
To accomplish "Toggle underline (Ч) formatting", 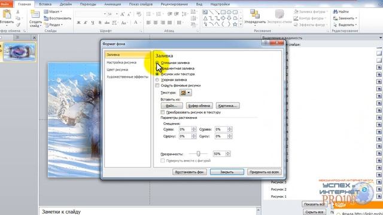I will click(93, 23).
